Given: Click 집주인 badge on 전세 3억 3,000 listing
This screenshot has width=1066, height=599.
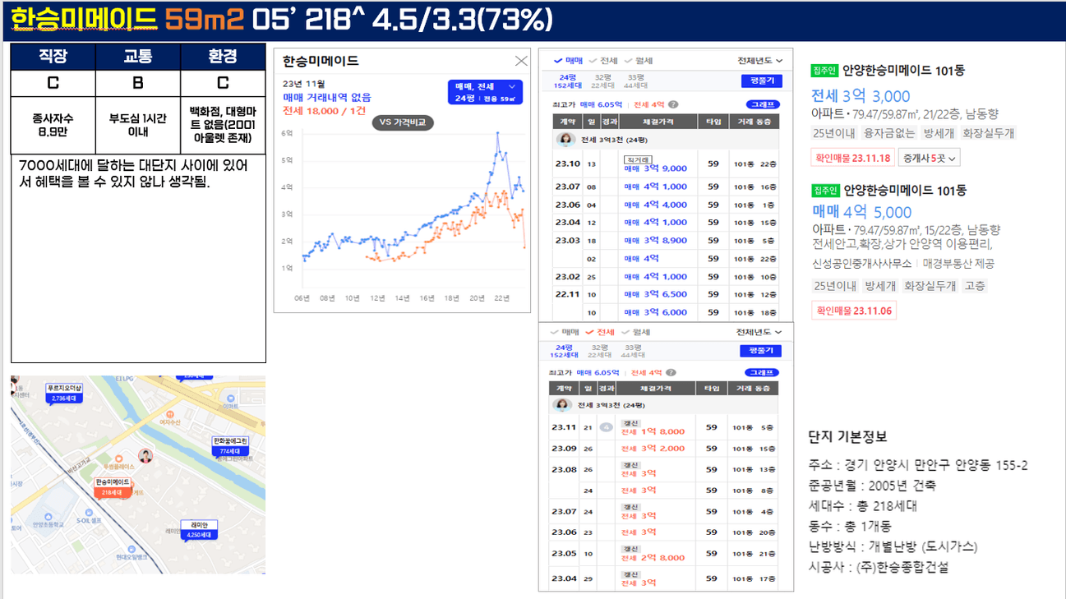Looking at the screenshot, I should (x=825, y=70).
